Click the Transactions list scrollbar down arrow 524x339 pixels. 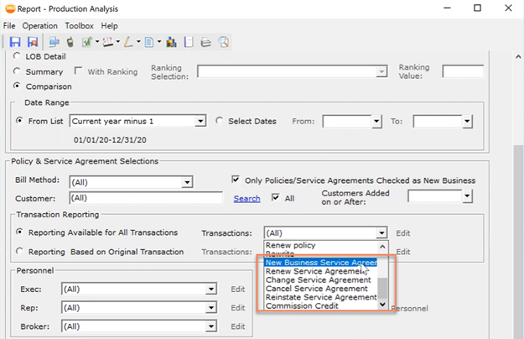coord(382,305)
